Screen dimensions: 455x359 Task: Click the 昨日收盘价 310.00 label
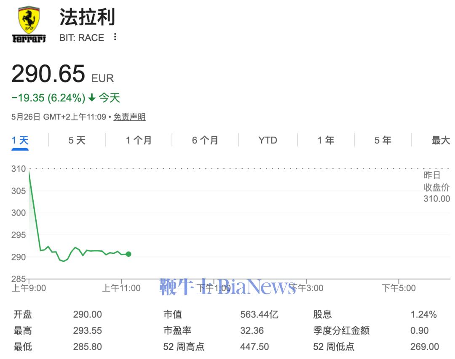pos(436,187)
